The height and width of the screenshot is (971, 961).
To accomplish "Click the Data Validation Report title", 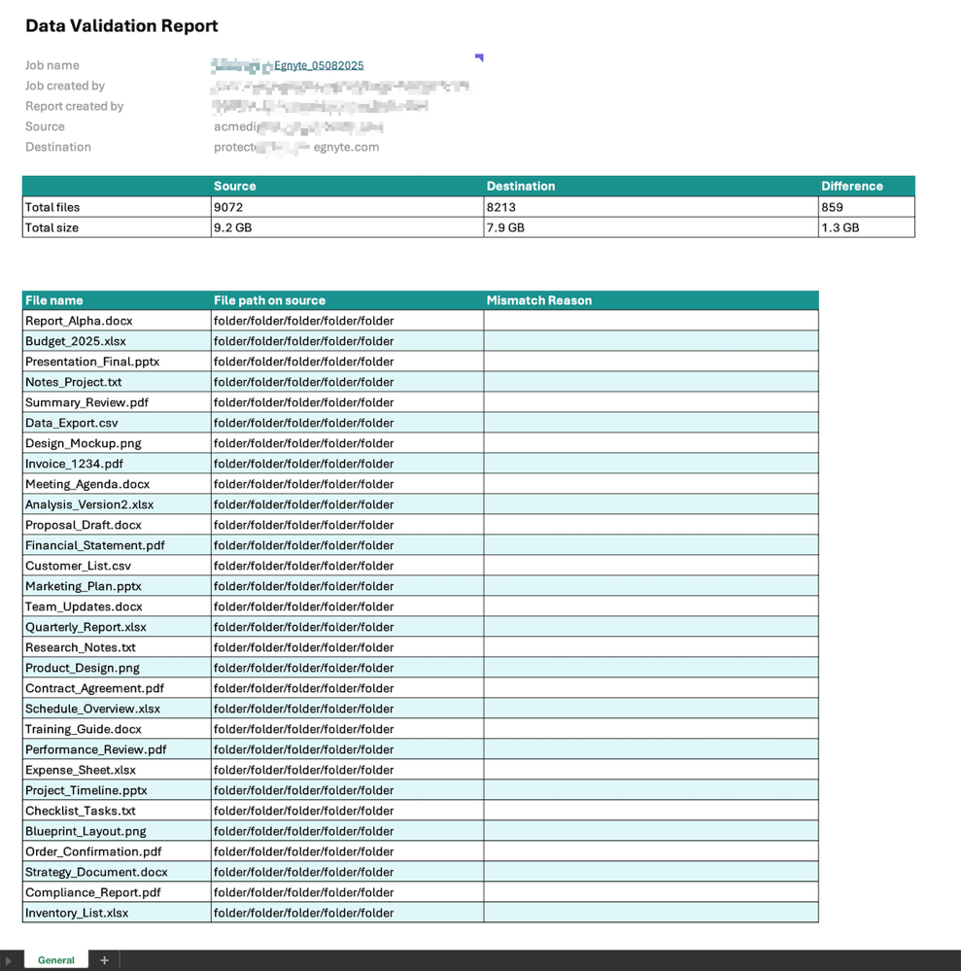I will [121, 26].
